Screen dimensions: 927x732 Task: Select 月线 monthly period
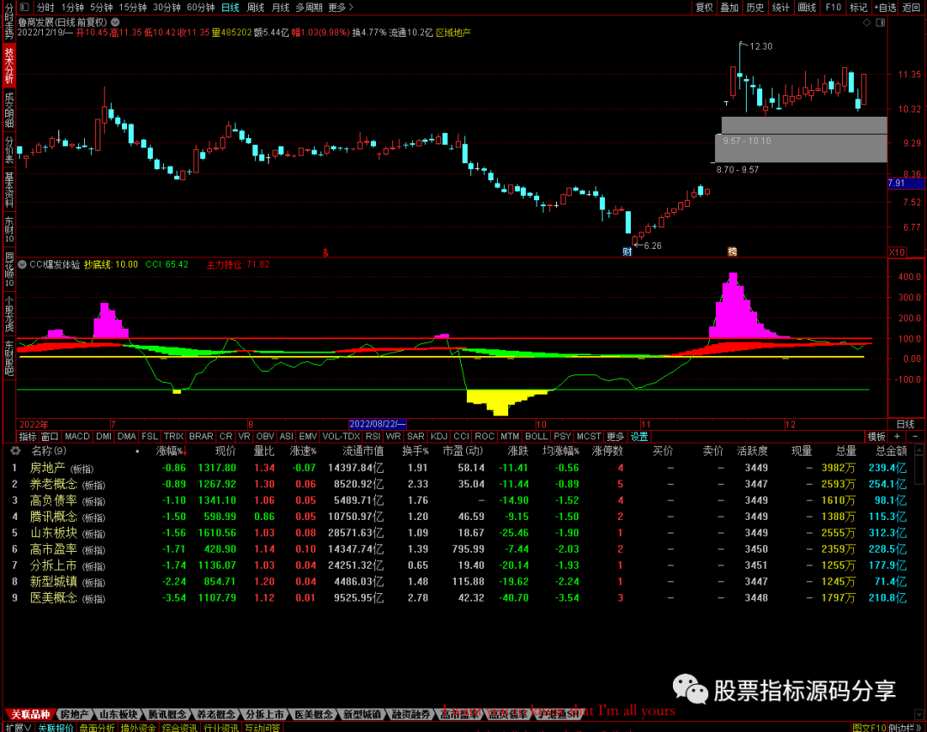tap(280, 7)
